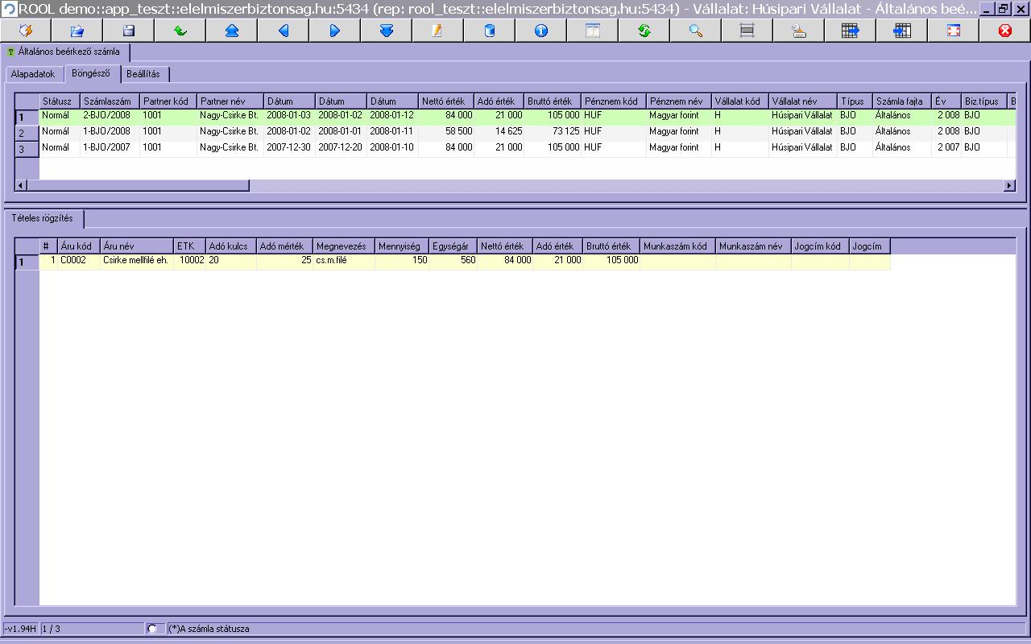
Task: Click the Adó kulcs column header
Action: 231,246
